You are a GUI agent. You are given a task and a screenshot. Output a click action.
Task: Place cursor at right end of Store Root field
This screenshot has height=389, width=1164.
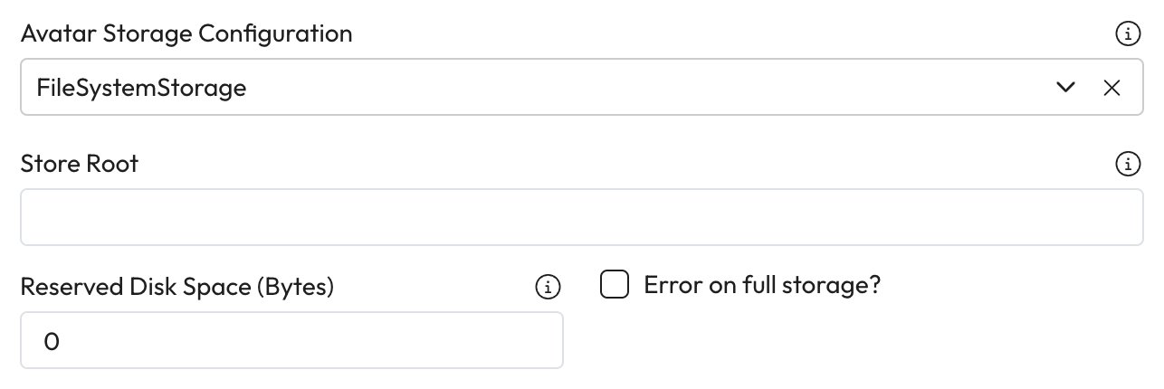(1122, 217)
